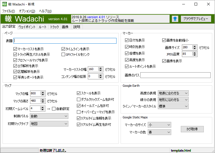Increase マーカーリストの幅 with up spinner arrow
Image resolution: width=215 pixels, height=153 pixels.
(x=100, y=68)
